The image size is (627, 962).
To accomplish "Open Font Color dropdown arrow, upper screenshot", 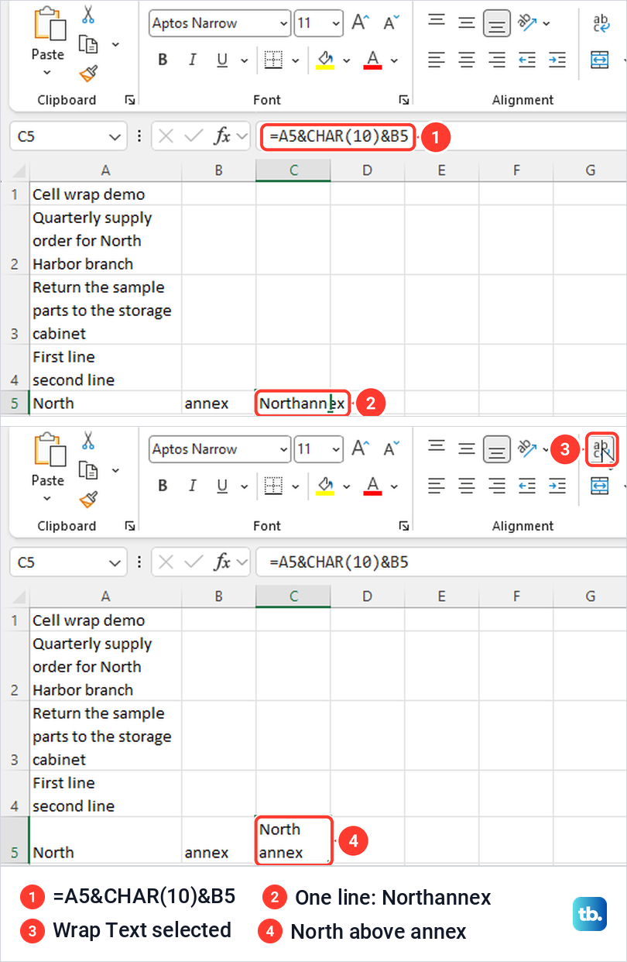I will tap(394, 60).
